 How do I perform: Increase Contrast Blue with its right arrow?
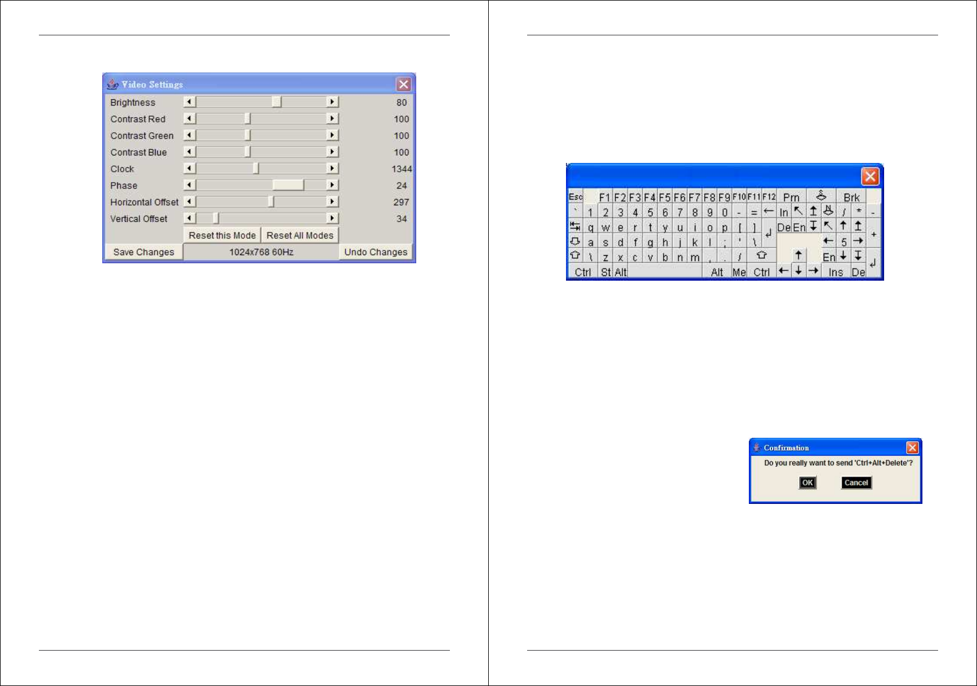point(332,152)
